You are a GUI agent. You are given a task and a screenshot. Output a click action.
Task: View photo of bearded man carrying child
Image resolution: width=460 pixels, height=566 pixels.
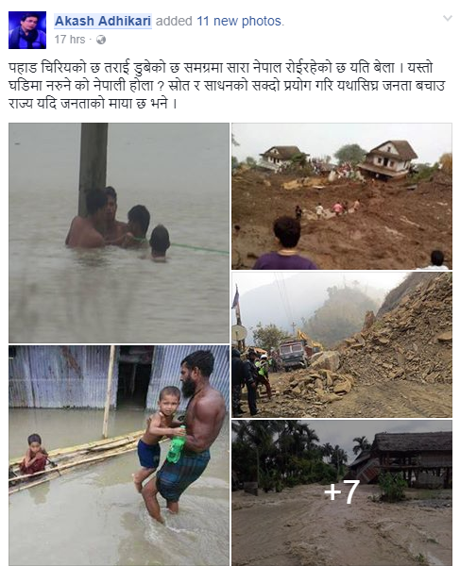pos(119,456)
